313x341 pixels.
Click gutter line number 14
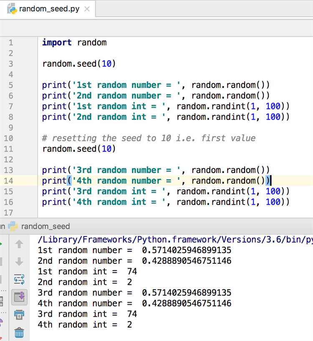[x=8, y=181]
